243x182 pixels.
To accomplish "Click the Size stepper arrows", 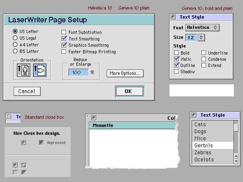I will click(x=201, y=38).
